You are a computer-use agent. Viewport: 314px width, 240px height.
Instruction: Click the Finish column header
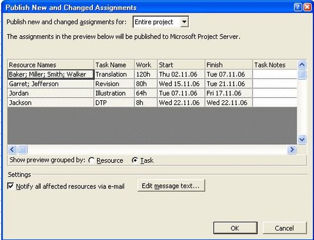tap(229, 65)
